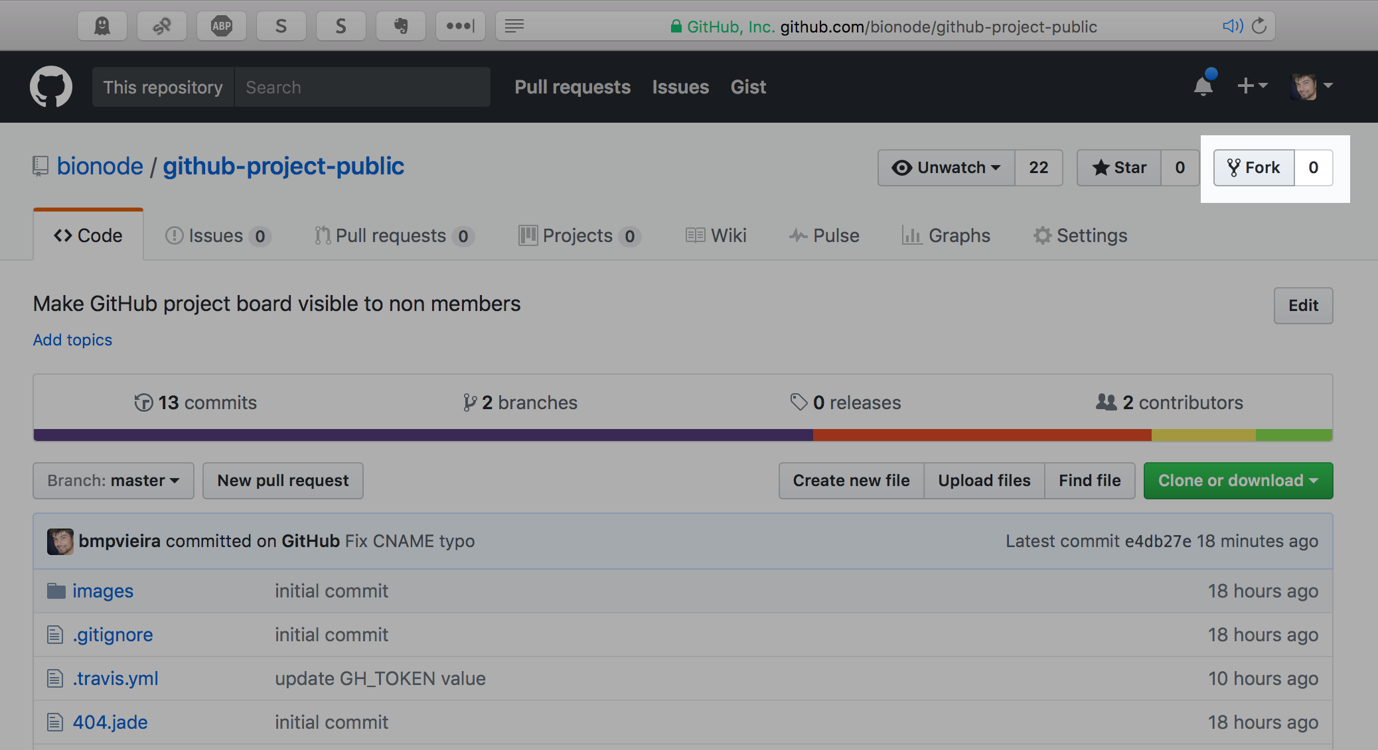The image size is (1378, 750).
Task: Click the repository book icon beside bionode
Action: [x=40, y=166]
